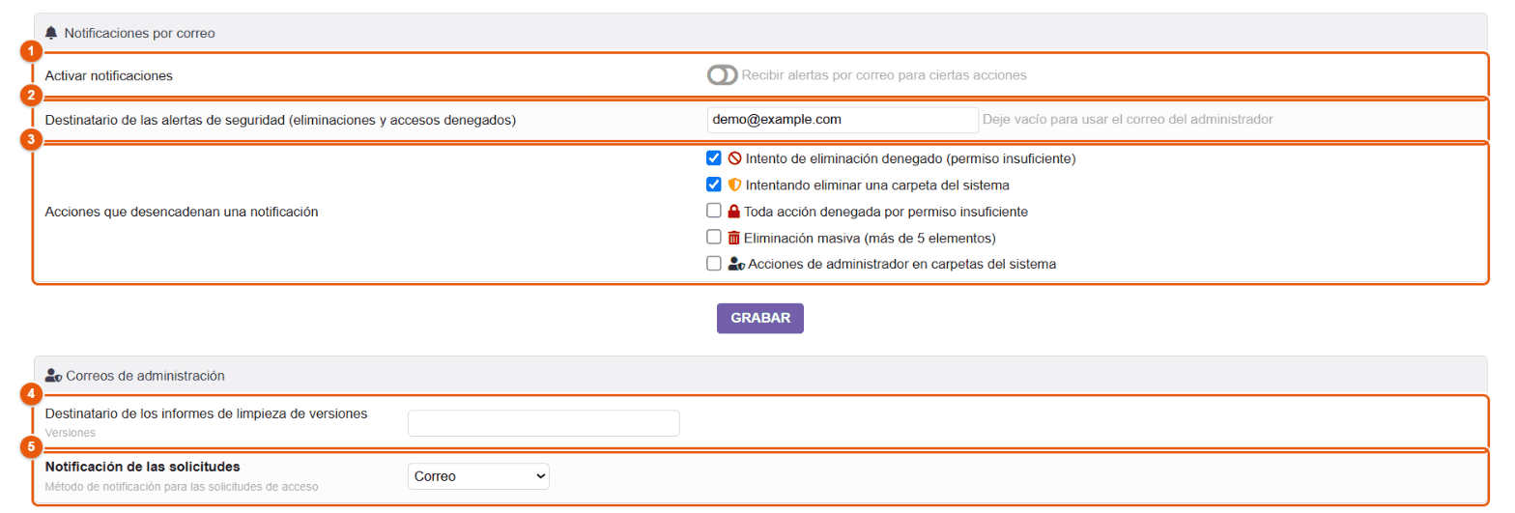The height and width of the screenshot is (513, 1515).
Task: Click the Notificación de las solicitudes bold label
Action: 142,467
